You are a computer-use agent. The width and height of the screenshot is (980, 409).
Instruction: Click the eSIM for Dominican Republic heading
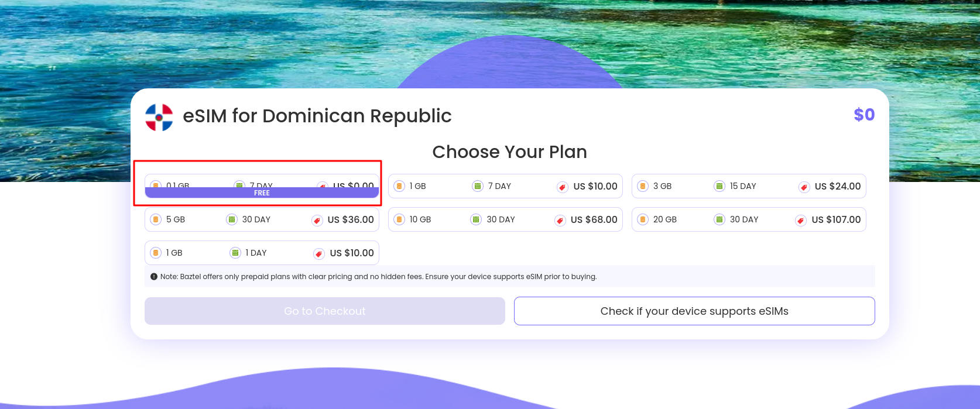click(x=317, y=116)
